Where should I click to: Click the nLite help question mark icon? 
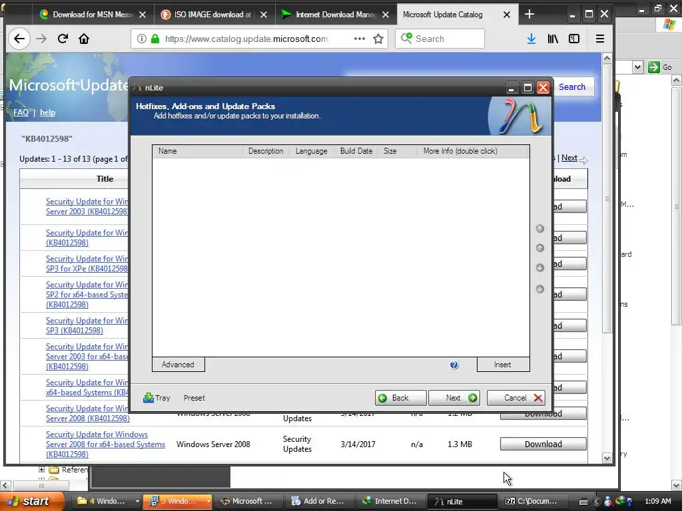coord(454,365)
